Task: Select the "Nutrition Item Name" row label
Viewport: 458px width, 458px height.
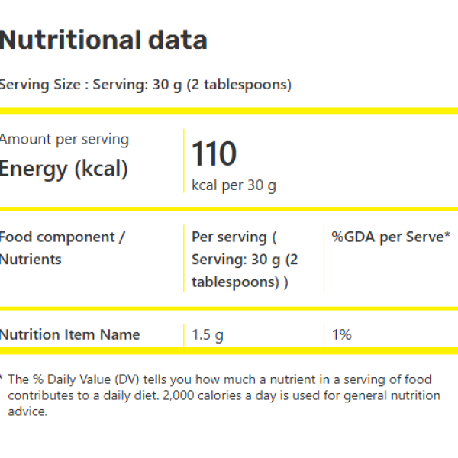Action: tap(69, 334)
